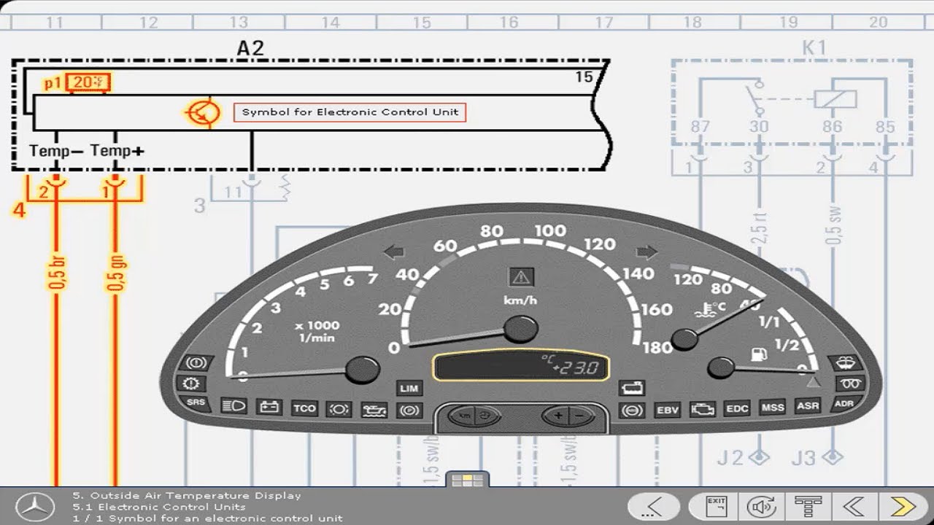Click the EDC indicator lamp
Screen dimensions: 934x525
[737, 408]
